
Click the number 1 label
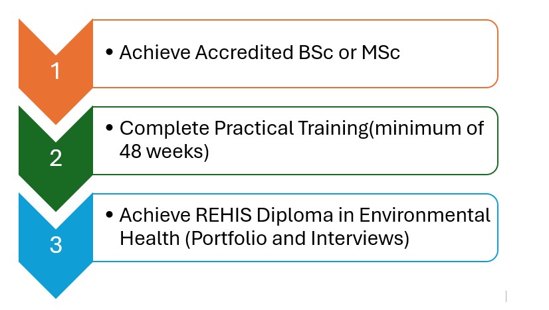tap(56, 70)
